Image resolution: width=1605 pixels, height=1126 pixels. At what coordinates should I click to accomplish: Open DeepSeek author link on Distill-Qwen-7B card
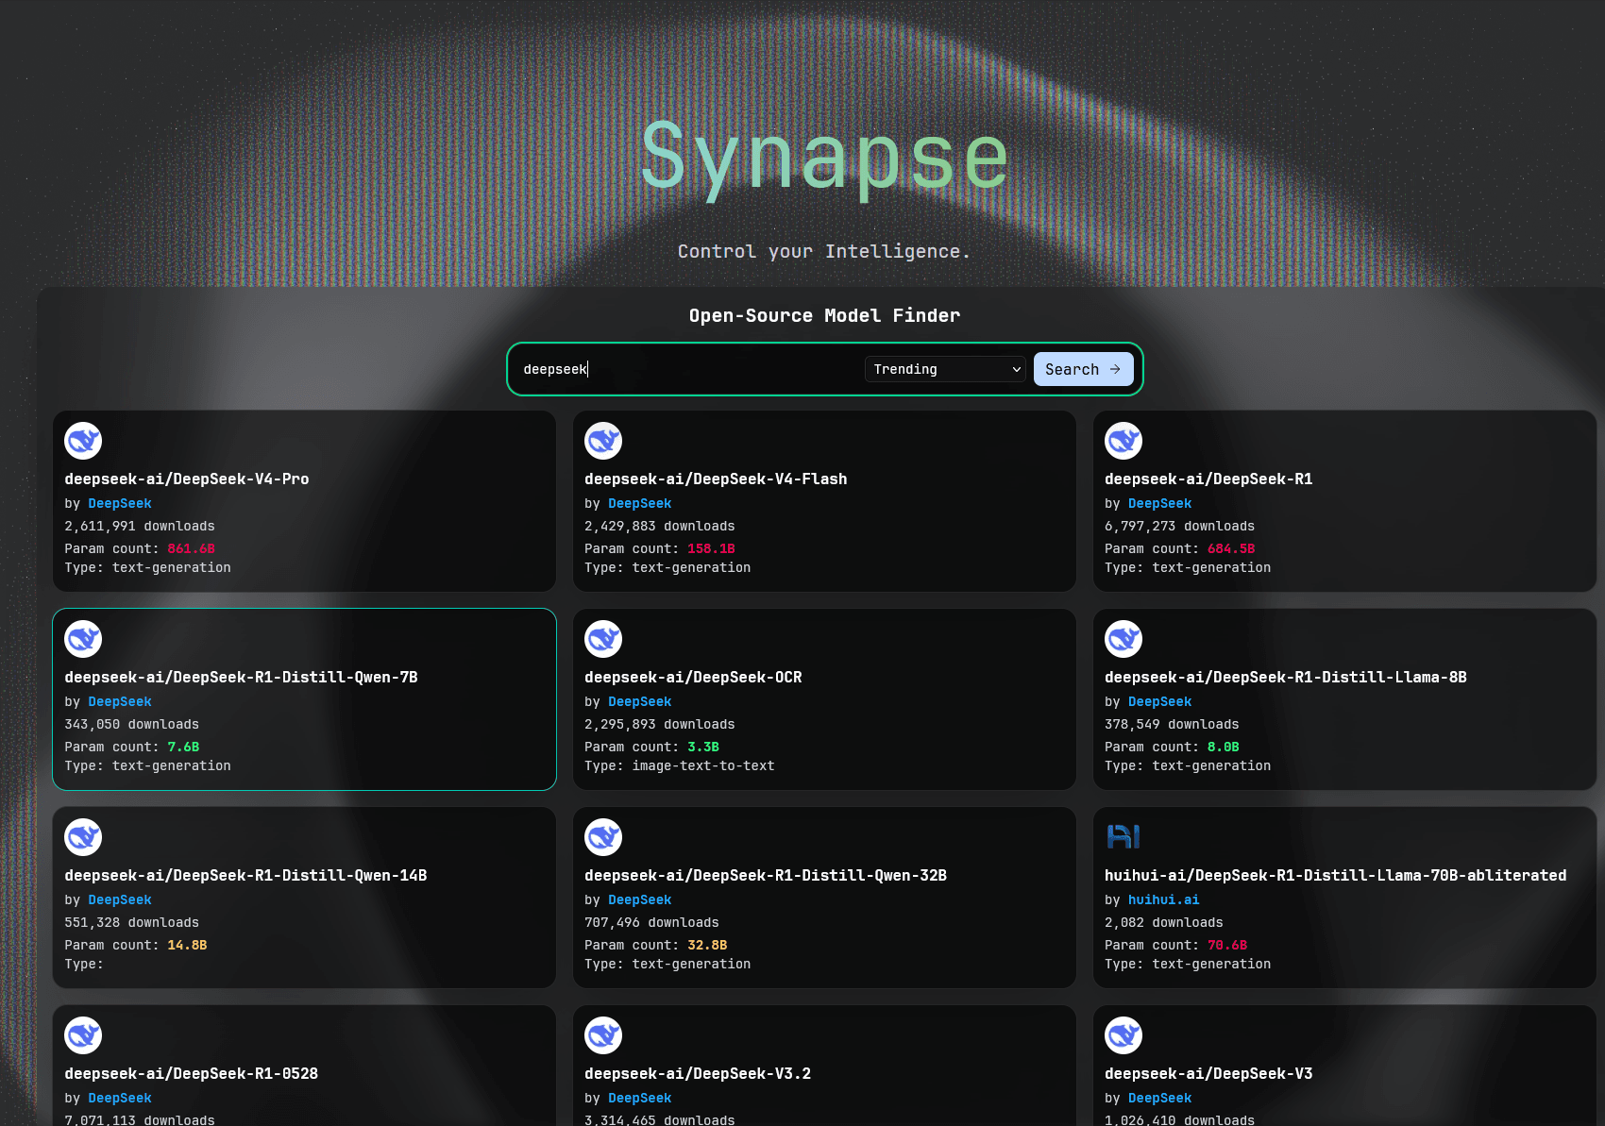pos(120,702)
